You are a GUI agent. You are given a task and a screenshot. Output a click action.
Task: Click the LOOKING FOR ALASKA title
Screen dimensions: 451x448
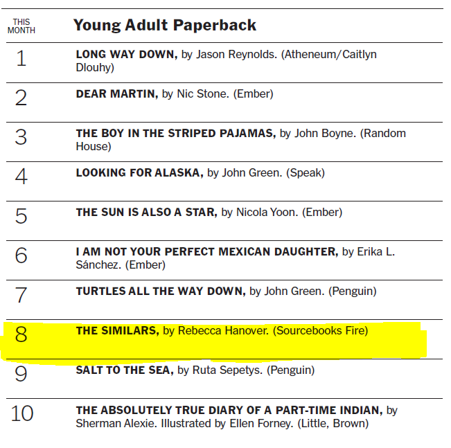139,172
